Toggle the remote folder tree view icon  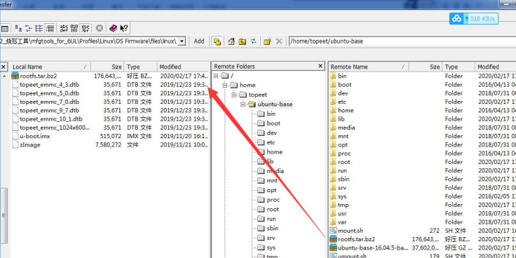[x=217, y=41]
